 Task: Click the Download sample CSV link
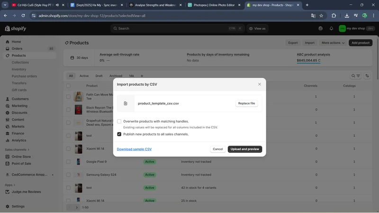pos(134,149)
